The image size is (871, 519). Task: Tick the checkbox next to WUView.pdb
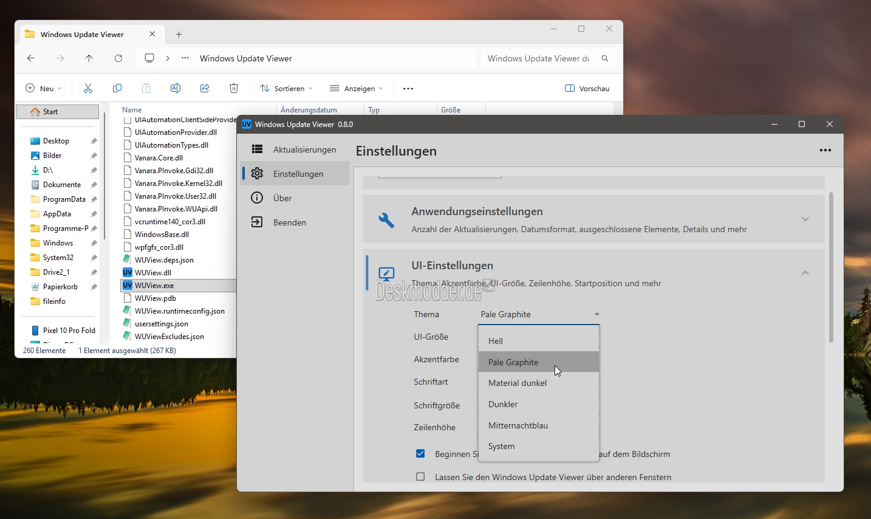128,298
